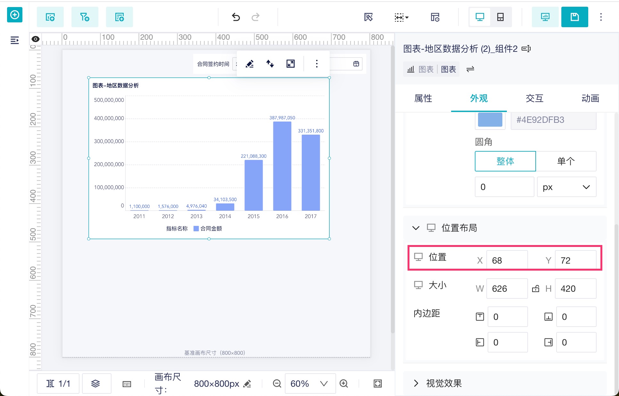Click the save icon button

pos(574,17)
